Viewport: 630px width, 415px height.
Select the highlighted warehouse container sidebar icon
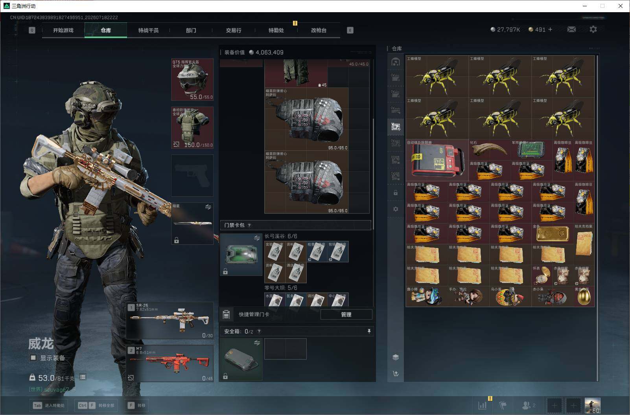396,126
